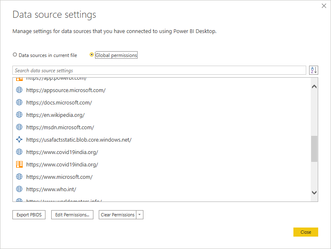Select the Global permissions option
The height and width of the screenshot is (249, 331).
92,55
